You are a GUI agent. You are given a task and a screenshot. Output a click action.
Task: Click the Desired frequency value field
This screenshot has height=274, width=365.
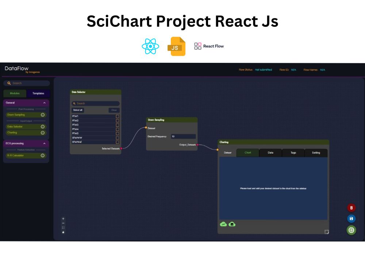pyautogui.click(x=184, y=137)
